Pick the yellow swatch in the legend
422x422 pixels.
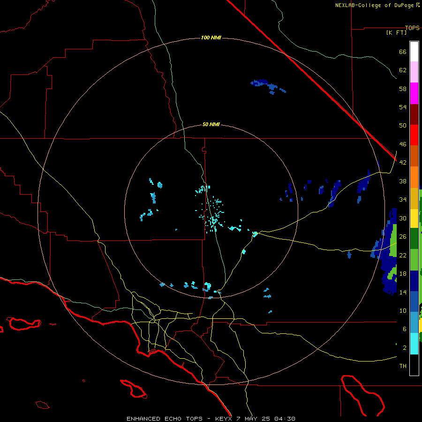[x=414, y=219]
